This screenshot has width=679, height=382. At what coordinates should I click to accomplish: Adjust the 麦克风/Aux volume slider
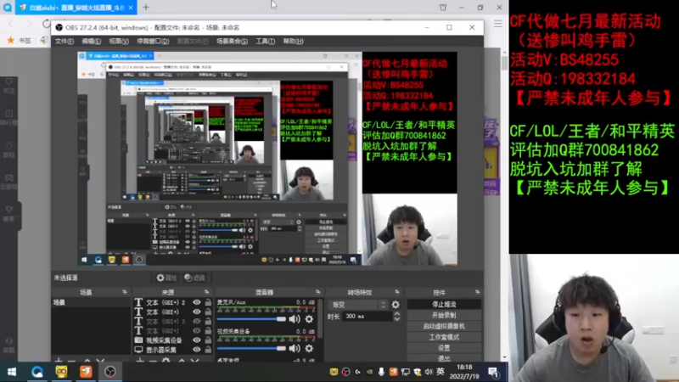(x=251, y=319)
